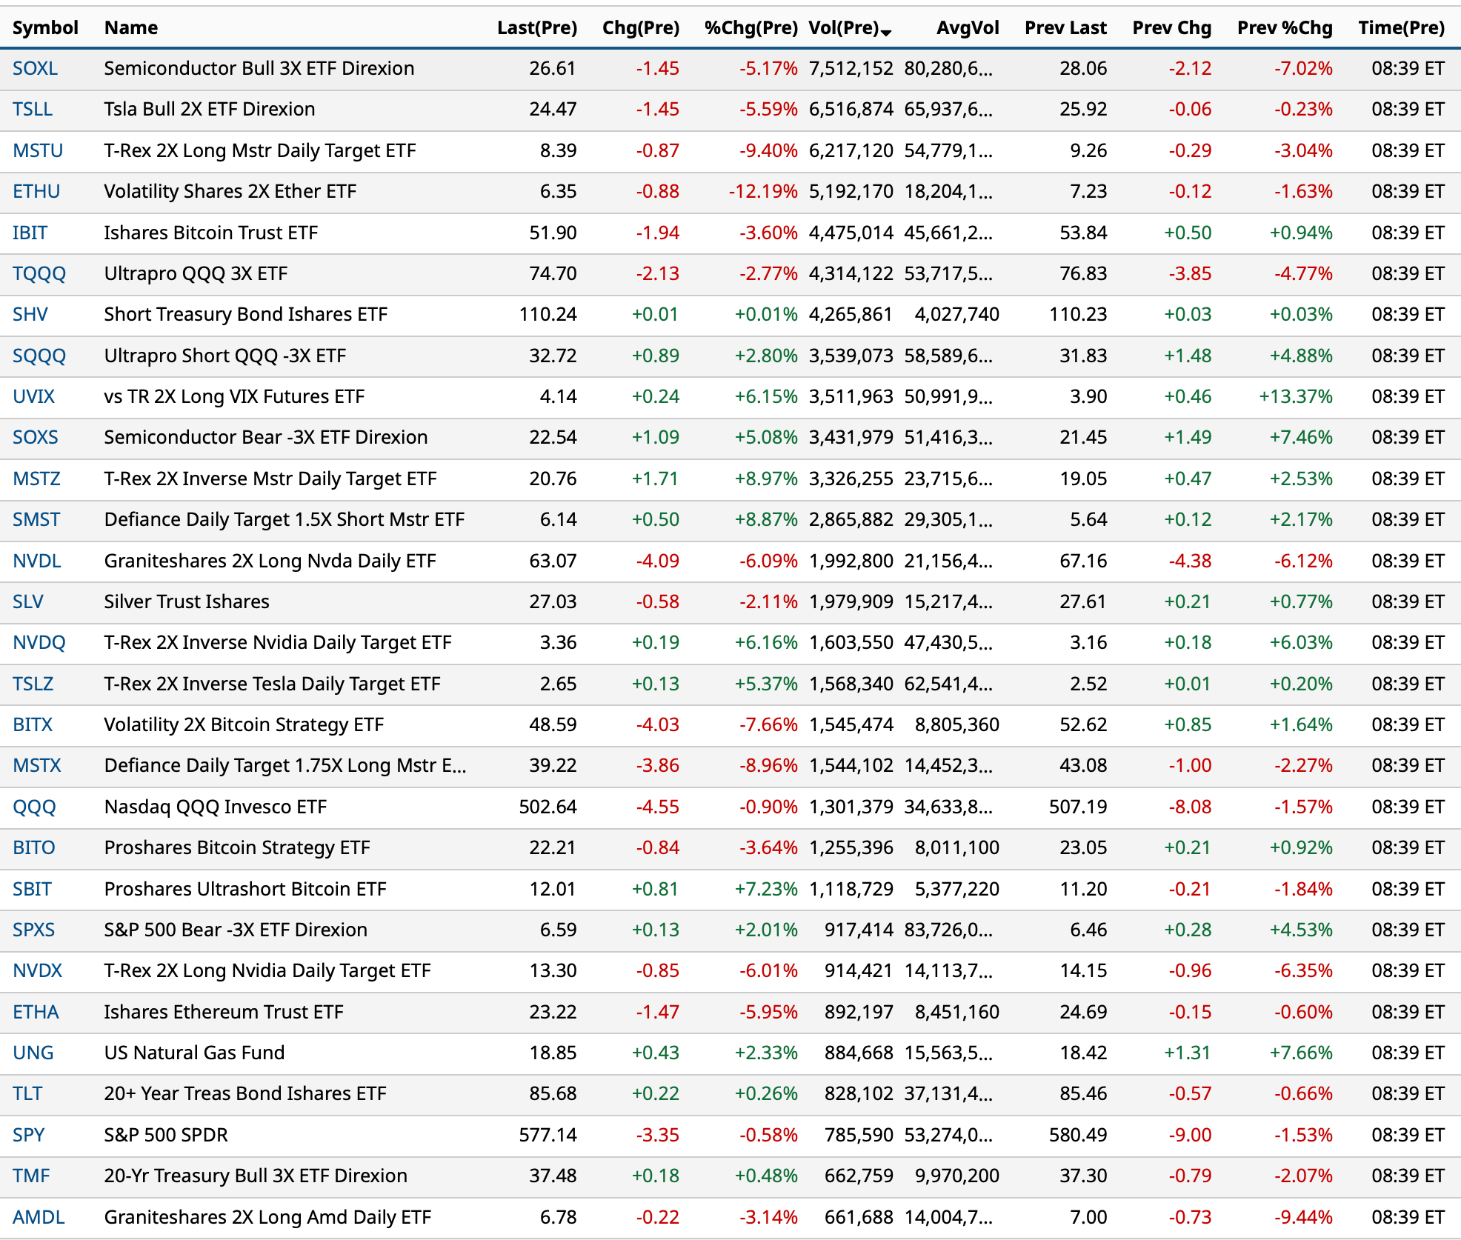Open the IBIT symbol link

tap(30, 233)
